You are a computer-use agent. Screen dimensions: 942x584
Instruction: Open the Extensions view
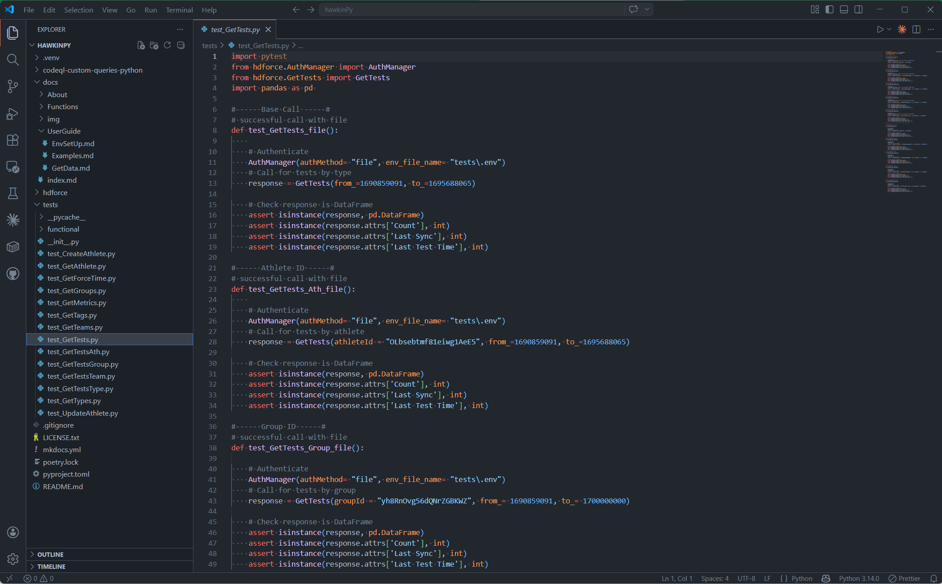tap(12, 140)
